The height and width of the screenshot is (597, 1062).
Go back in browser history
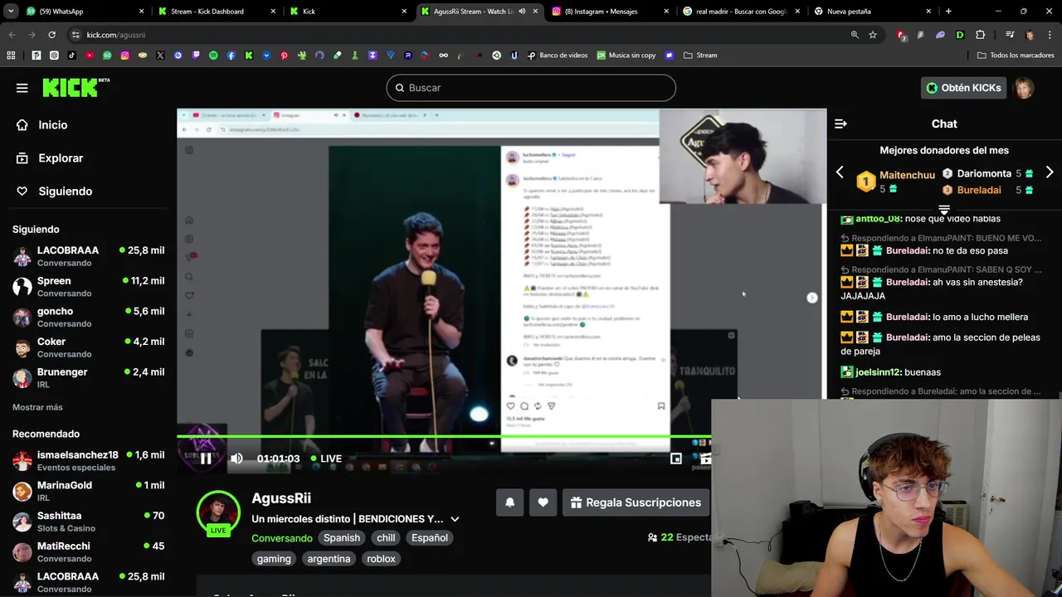pos(12,35)
